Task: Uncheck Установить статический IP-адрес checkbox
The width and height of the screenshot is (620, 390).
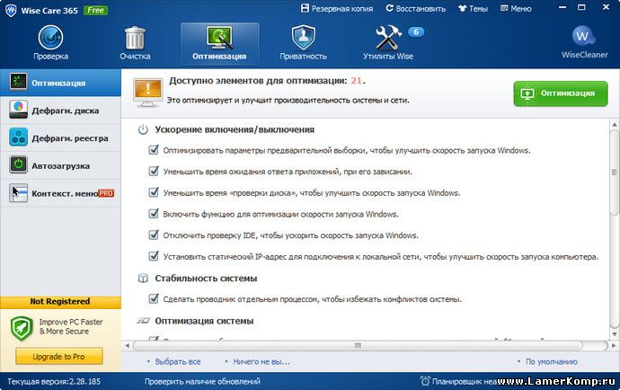Action: tap(154, 256)
